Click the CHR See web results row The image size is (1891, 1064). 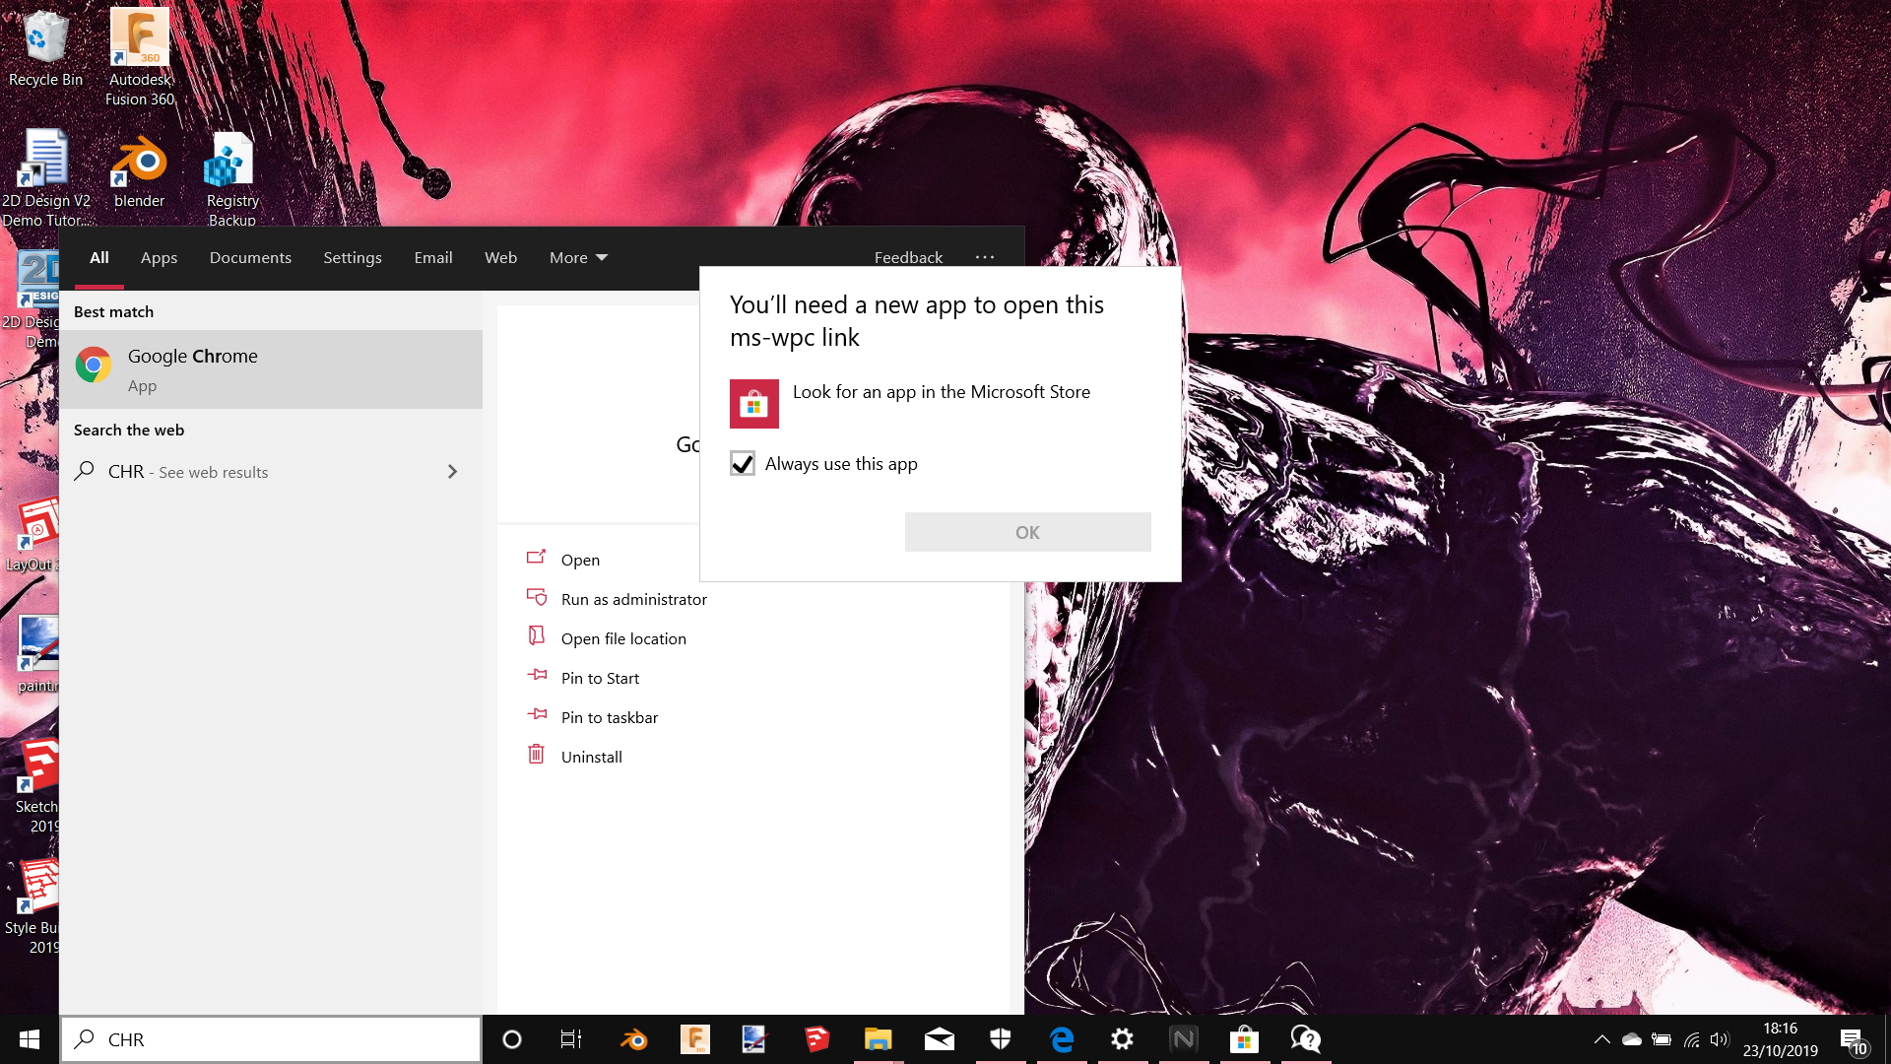tap(271, 472)
